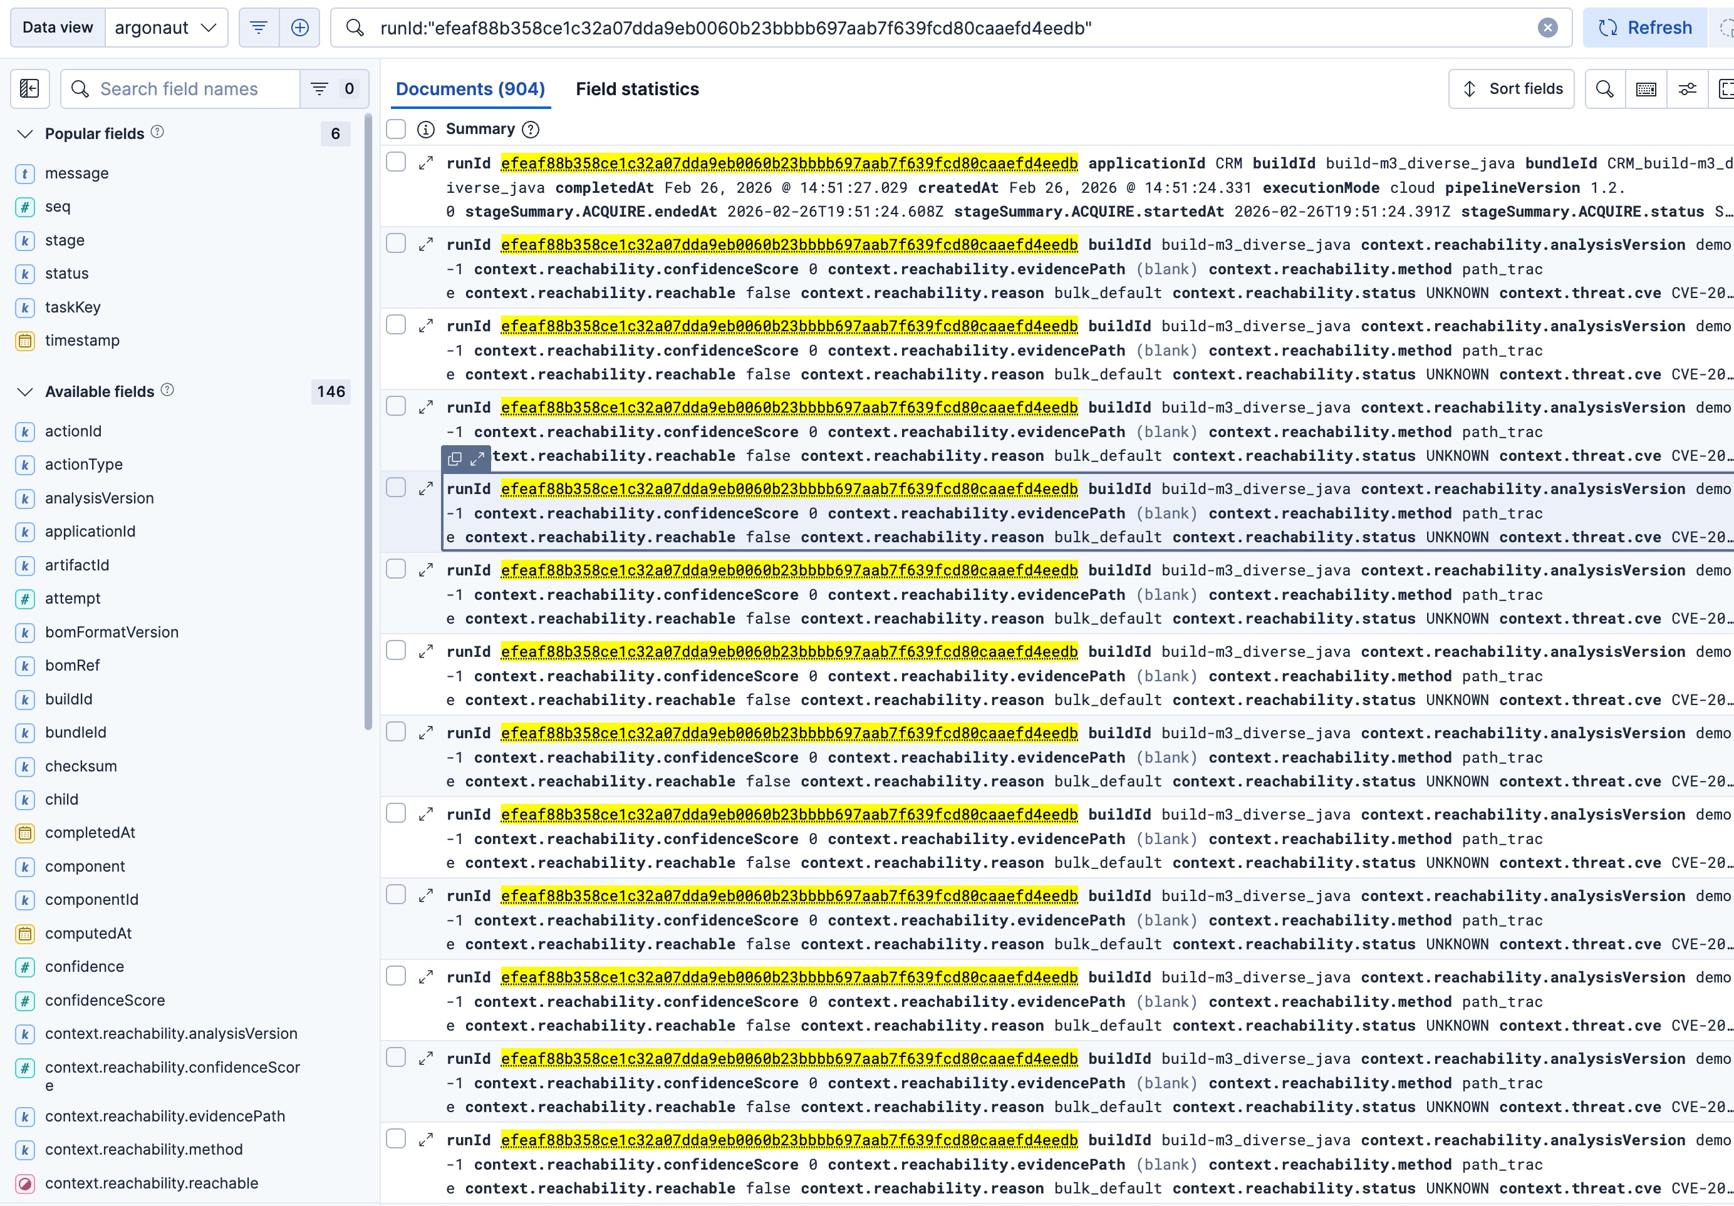Click the Sort fields button

[1511, 89]
